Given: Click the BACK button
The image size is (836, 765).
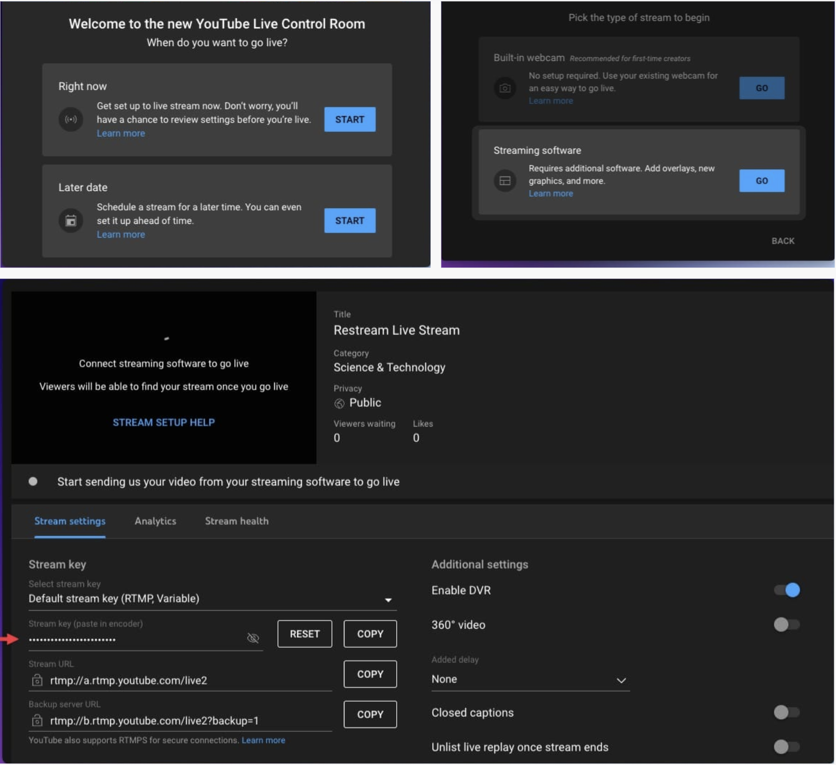Looking at the screenshot, I should pos(783,241).
